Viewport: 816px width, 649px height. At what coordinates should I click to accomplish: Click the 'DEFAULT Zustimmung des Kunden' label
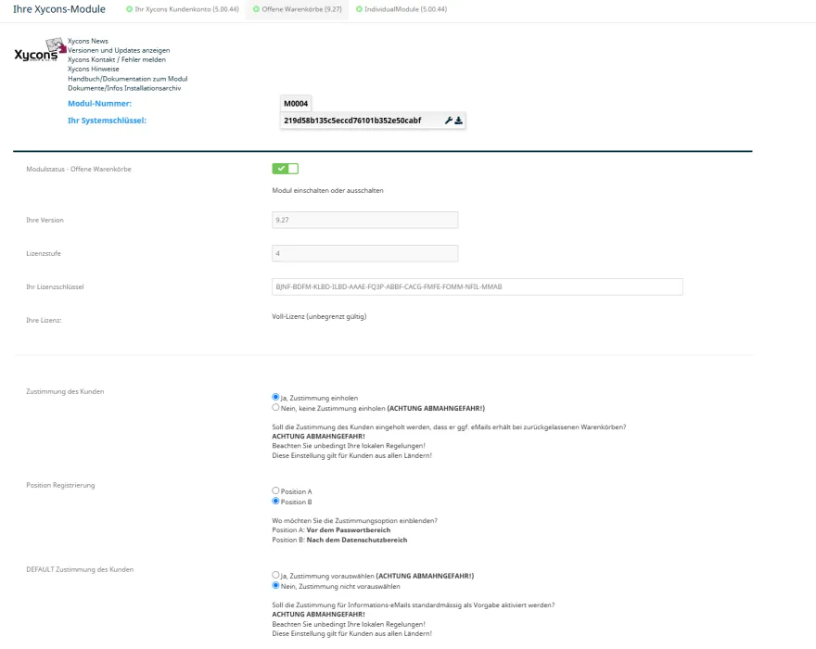(x=80, y=569)
